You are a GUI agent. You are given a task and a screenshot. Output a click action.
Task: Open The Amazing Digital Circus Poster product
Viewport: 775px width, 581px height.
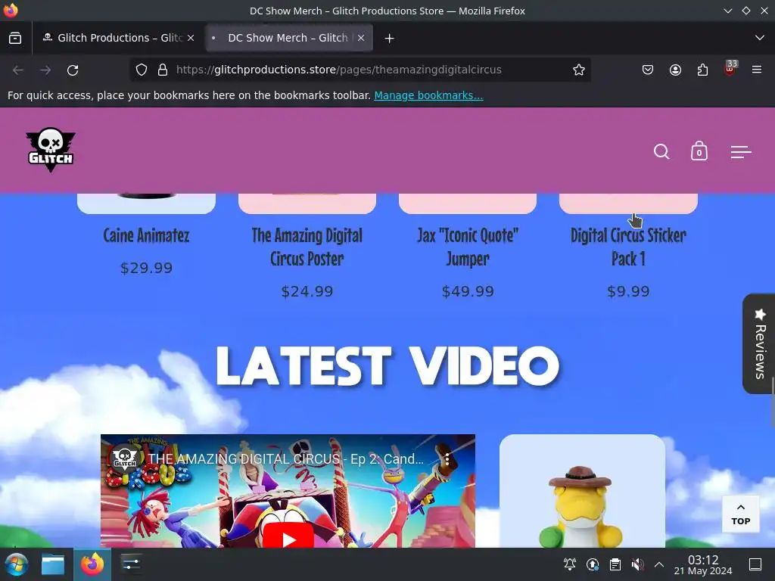307,247
